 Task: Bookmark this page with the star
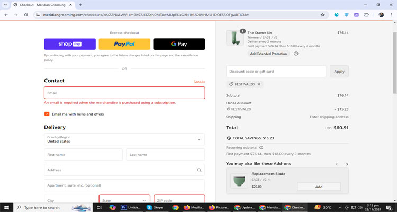click(x=322, y=15)
